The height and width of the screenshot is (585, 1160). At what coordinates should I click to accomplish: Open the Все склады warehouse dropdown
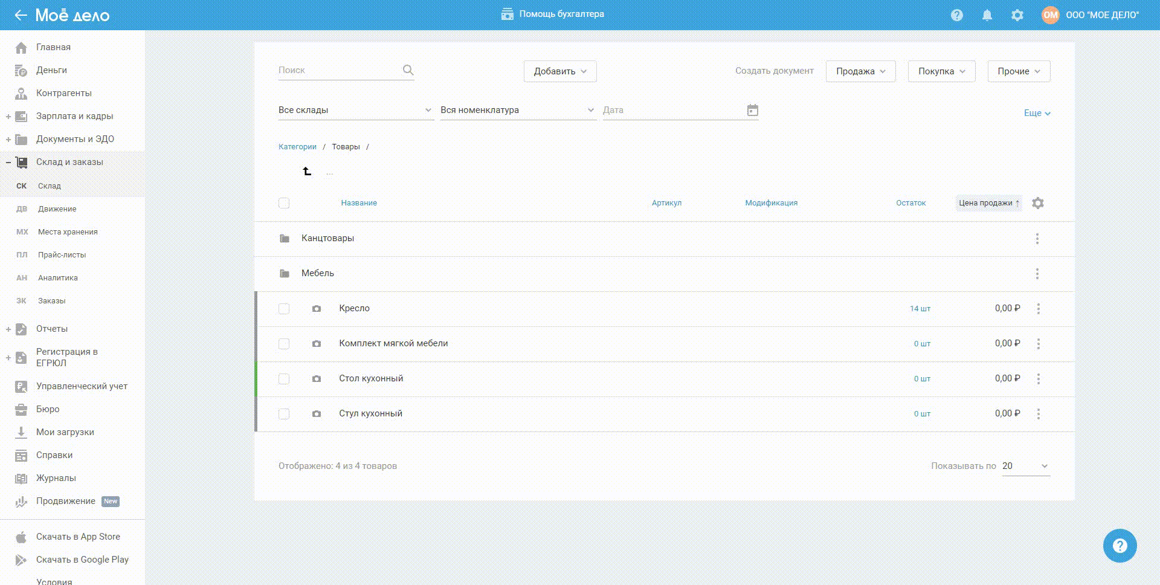click(355, 110)
